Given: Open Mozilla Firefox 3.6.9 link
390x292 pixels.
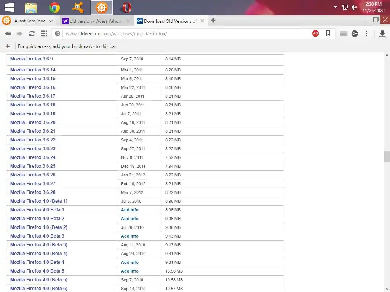Looking at the screenshot, I should (31, 59).
